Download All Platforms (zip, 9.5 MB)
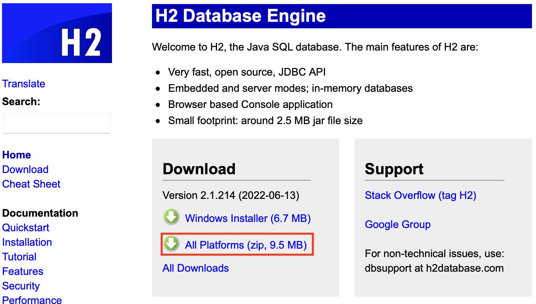The width and height of the screenshot is (536, 304). click(246, 245)
